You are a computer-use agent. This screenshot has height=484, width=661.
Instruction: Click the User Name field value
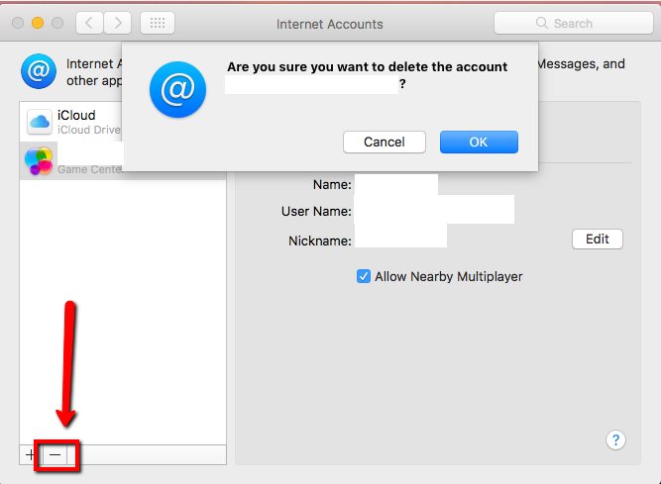pyautogui.click(x=434, y=210)
